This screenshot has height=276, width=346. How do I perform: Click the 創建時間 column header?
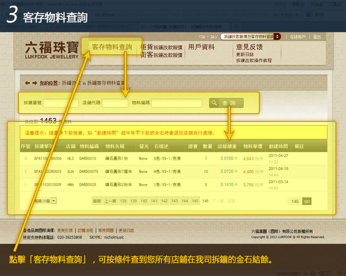coord(278,146)
